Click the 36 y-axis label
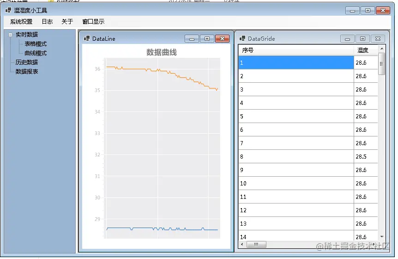 (x=97, y=69)
